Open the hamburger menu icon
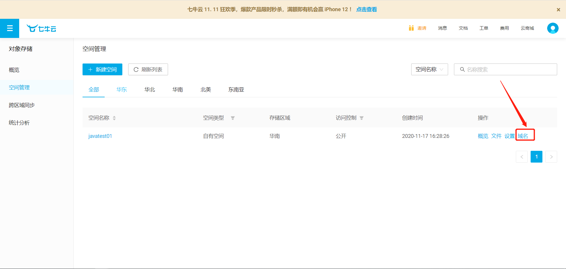The height and width of the screenshot is (269, 566). coord(10,28)
